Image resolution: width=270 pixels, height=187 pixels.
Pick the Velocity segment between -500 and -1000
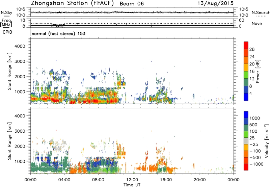pos(246,160)
